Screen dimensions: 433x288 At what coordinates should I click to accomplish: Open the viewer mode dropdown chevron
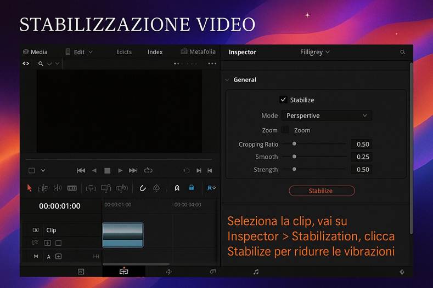click(x=43, y=170)
